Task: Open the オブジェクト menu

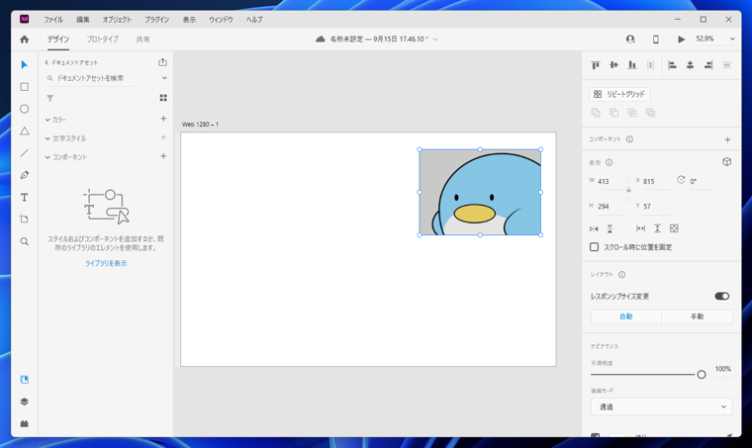Action: pos(117,20)
